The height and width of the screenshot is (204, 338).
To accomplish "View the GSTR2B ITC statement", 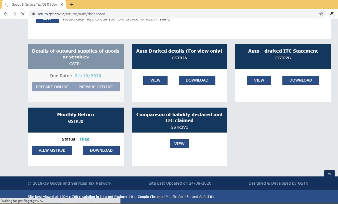I will pos(259,80).
